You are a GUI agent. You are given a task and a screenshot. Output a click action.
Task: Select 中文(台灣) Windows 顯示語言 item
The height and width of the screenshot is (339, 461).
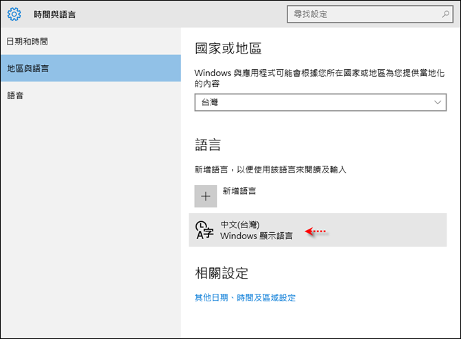tap(318, 230)
